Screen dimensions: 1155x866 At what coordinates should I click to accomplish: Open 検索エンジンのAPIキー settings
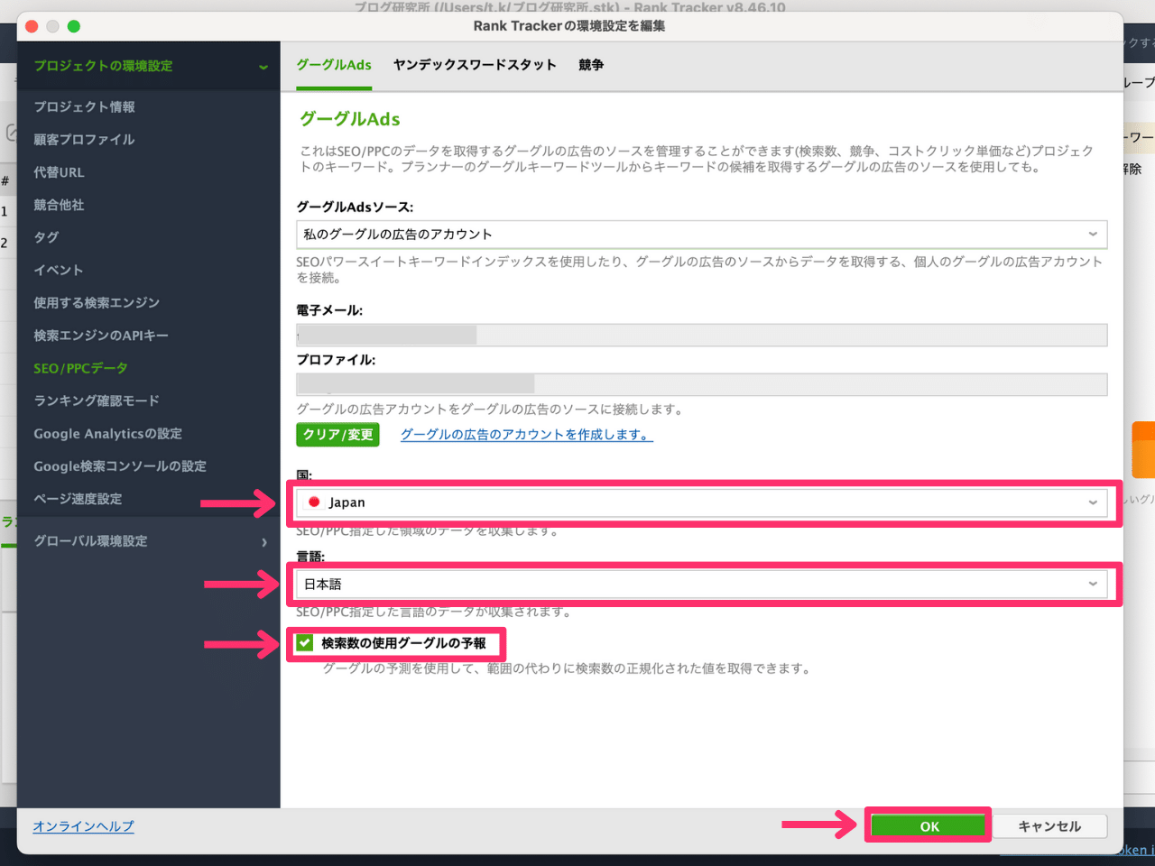tap(101, 336)
